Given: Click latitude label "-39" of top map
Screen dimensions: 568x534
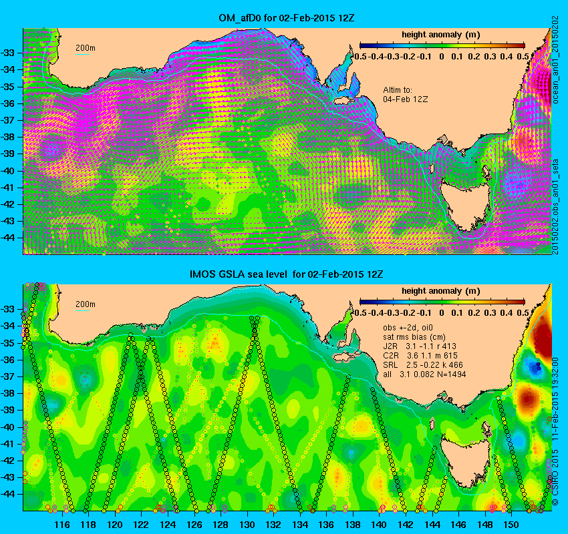Looking at the screenshot, I should (7, 154).
